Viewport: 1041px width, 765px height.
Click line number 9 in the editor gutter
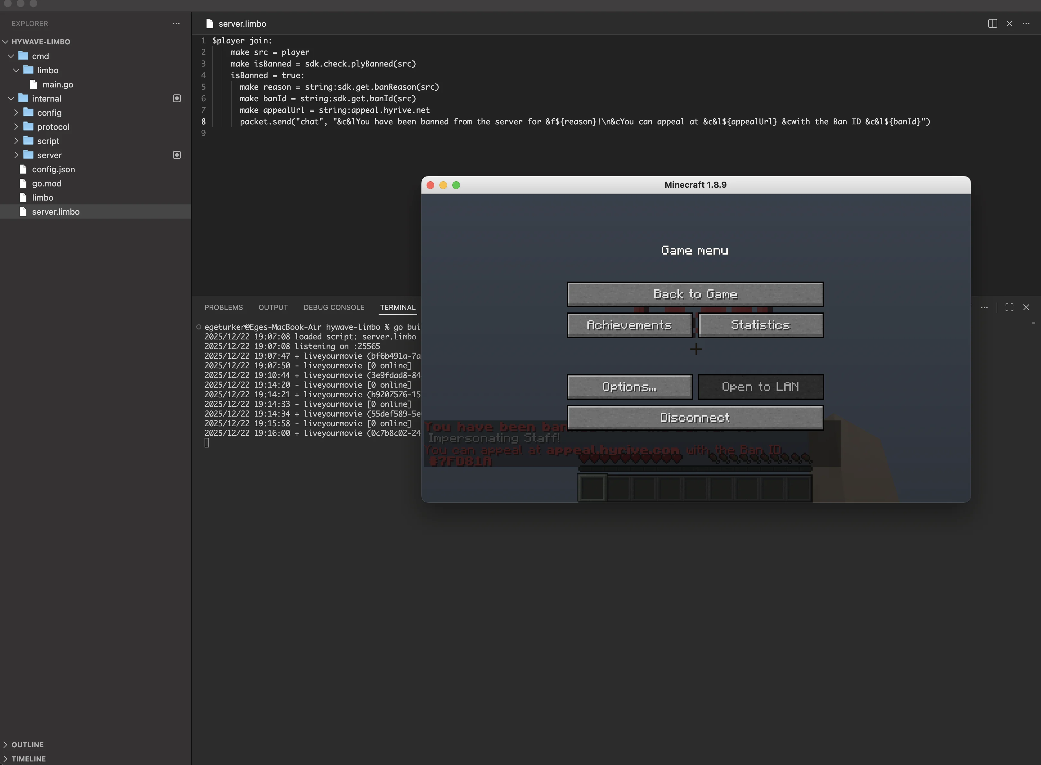[x=203, y=133]
